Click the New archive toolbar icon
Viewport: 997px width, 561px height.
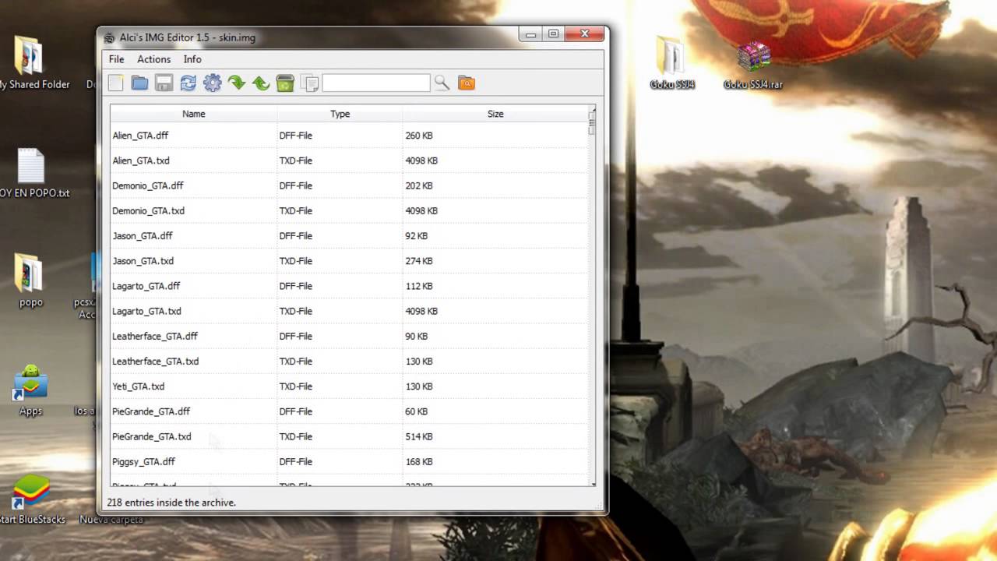coord(115,83)
